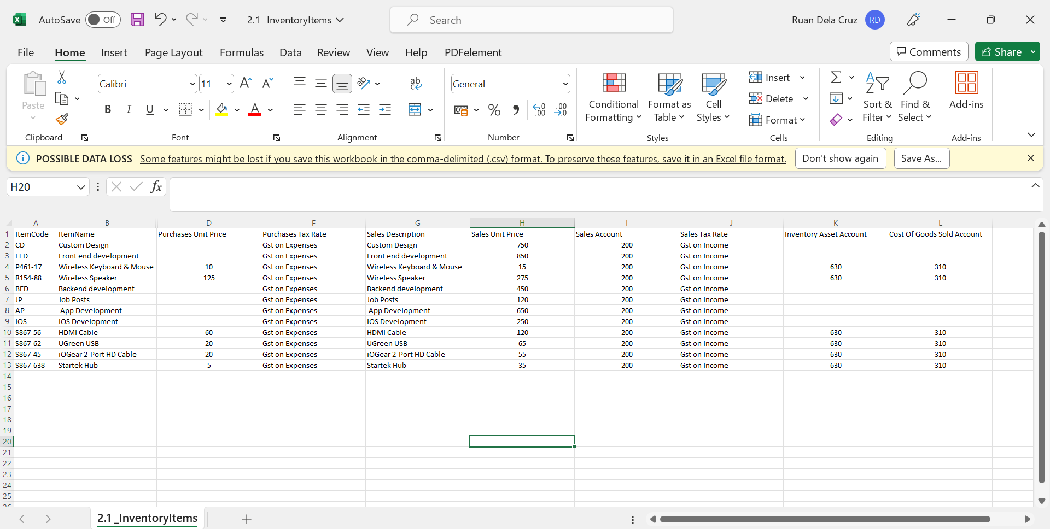Switch to the Page Layout tab
Viewport: 1050px width, 529px height.
pos(173,52)
